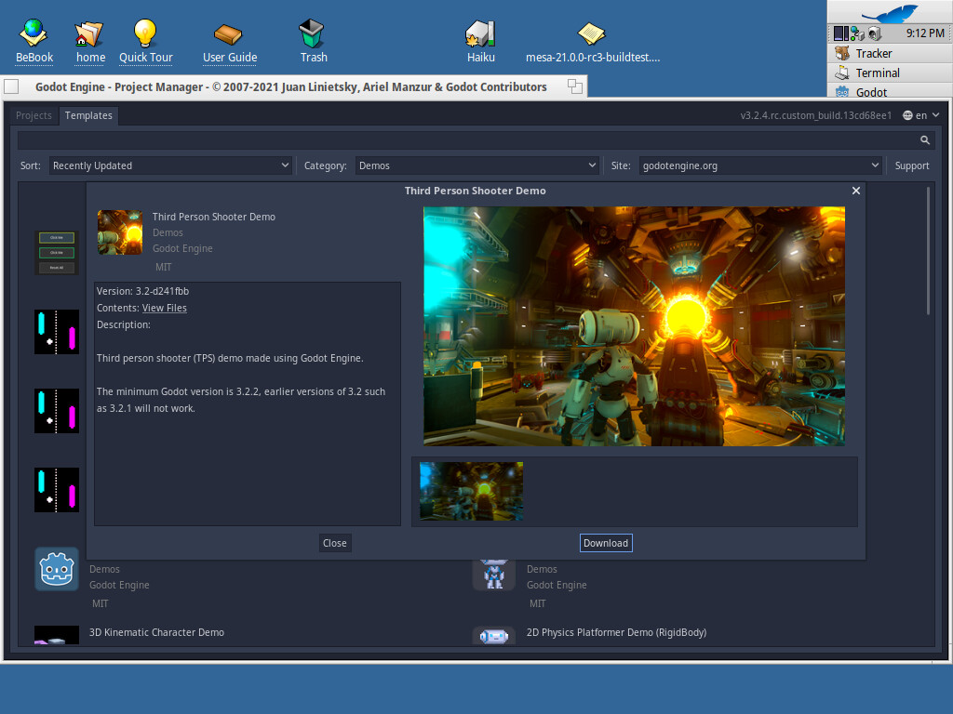Open the Category dropdown showing Demos
The image size is (953, 714).
(477, 165)
